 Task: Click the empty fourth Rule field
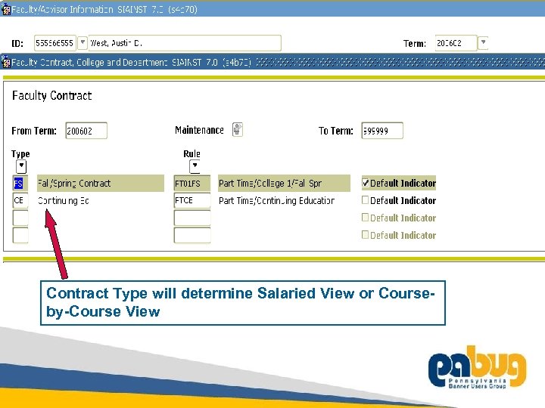(x=192, y=235)
